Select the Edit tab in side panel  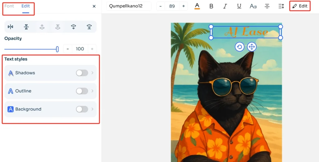26,6
